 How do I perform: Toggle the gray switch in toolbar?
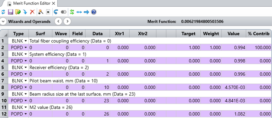click(63, 12)
